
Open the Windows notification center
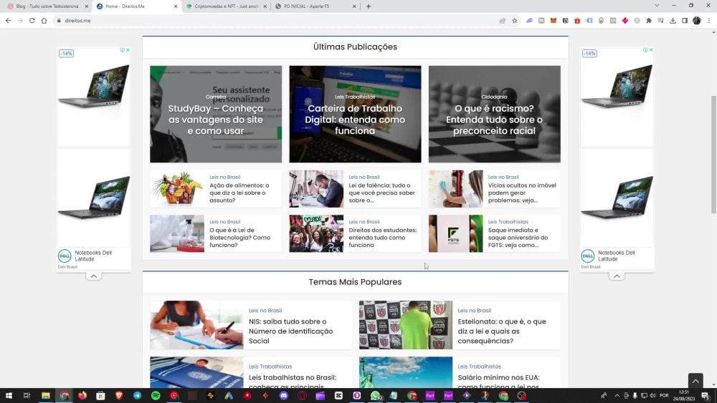point(706,396)
